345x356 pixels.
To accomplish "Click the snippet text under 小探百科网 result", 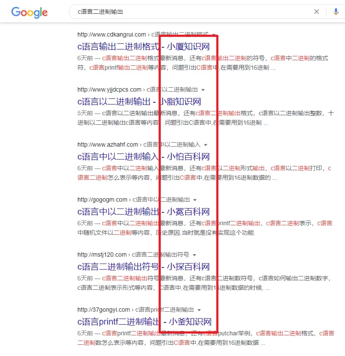I will (x=204, y=283).
